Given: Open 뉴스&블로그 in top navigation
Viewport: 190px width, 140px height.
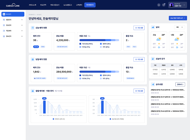Looking at the screenshot, I should tap(68, 5).
